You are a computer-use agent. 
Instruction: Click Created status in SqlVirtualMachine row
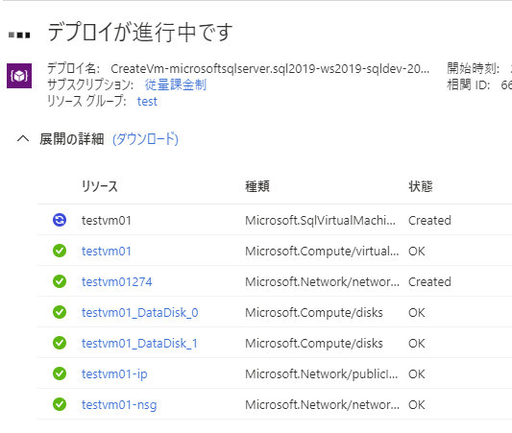click(x=429, y=220)
